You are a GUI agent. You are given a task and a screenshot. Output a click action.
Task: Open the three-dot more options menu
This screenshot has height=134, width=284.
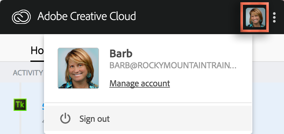click(x=274, y=17)
